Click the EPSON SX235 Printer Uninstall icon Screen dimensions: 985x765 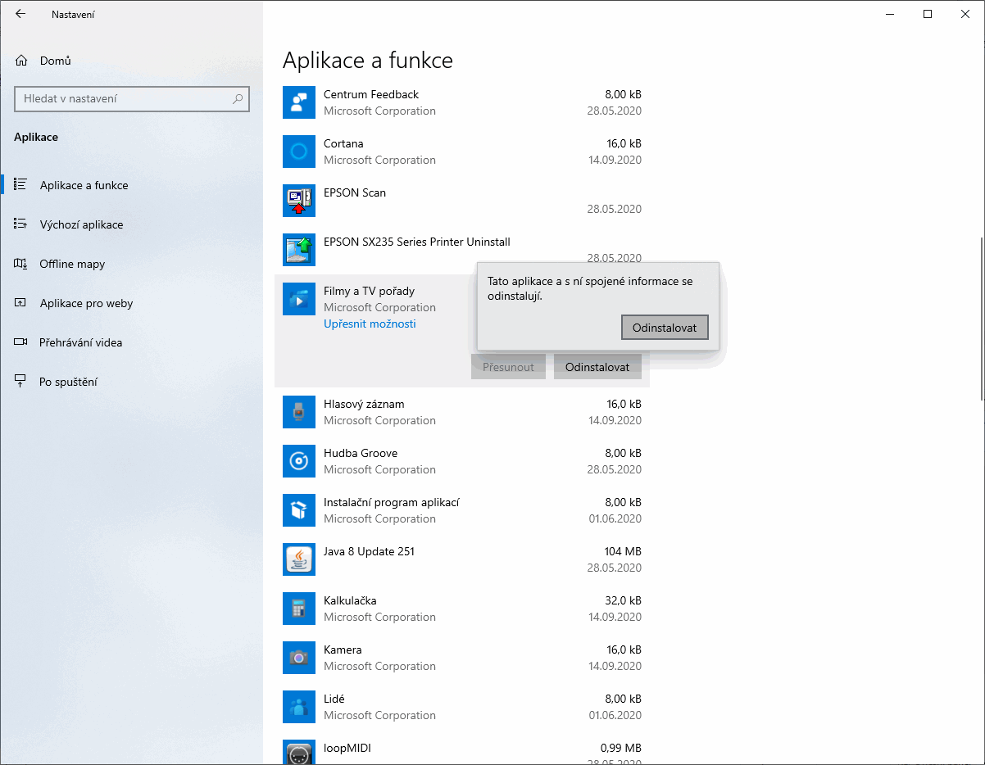point(299,250)
